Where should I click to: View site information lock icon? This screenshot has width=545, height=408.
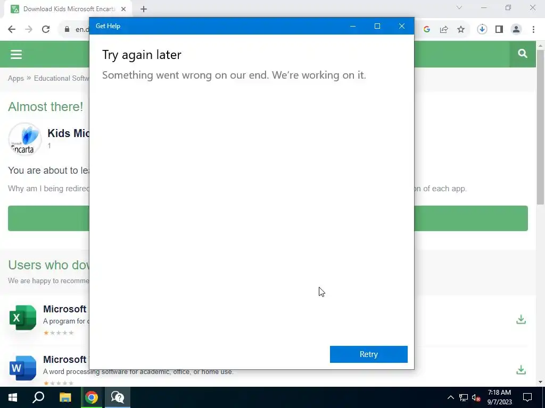coord(67,30)
